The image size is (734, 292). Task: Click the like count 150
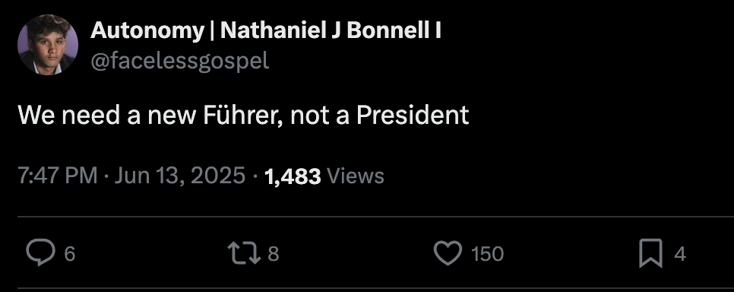point(487,254)
